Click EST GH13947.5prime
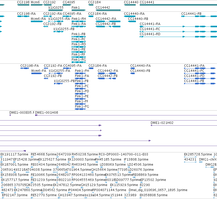The height and width of the screenshot is (199, 217). (x=71, y=195)
